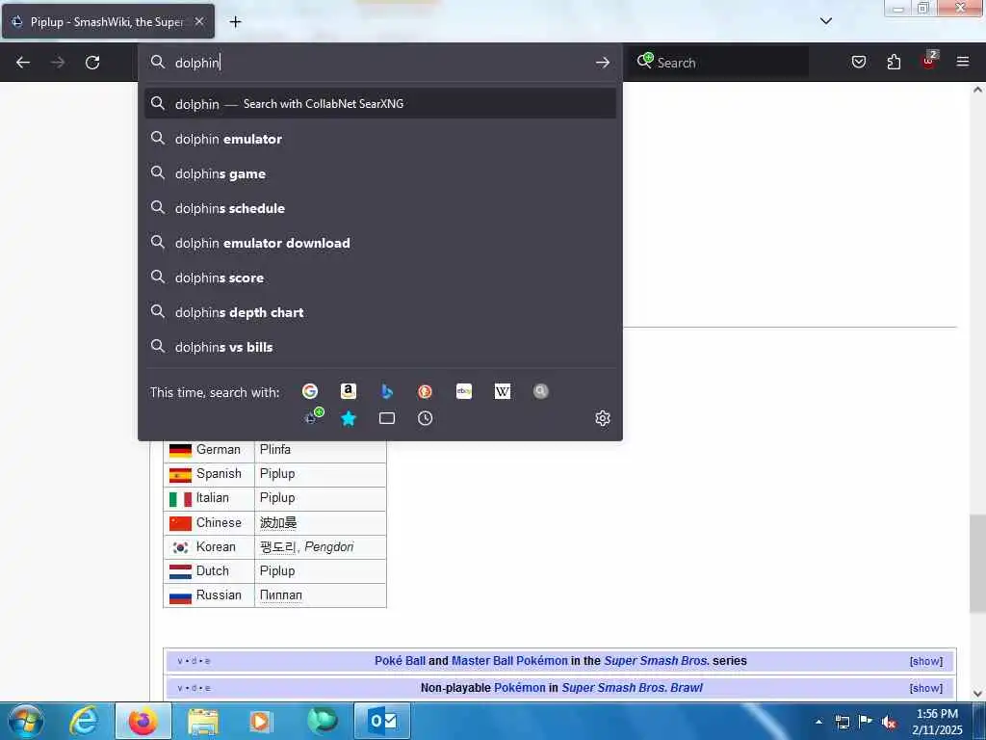The height and width of the screenshot is (740, 986).
Task: Open search settings gear in dropdown
Action: [x=603, y=418]
